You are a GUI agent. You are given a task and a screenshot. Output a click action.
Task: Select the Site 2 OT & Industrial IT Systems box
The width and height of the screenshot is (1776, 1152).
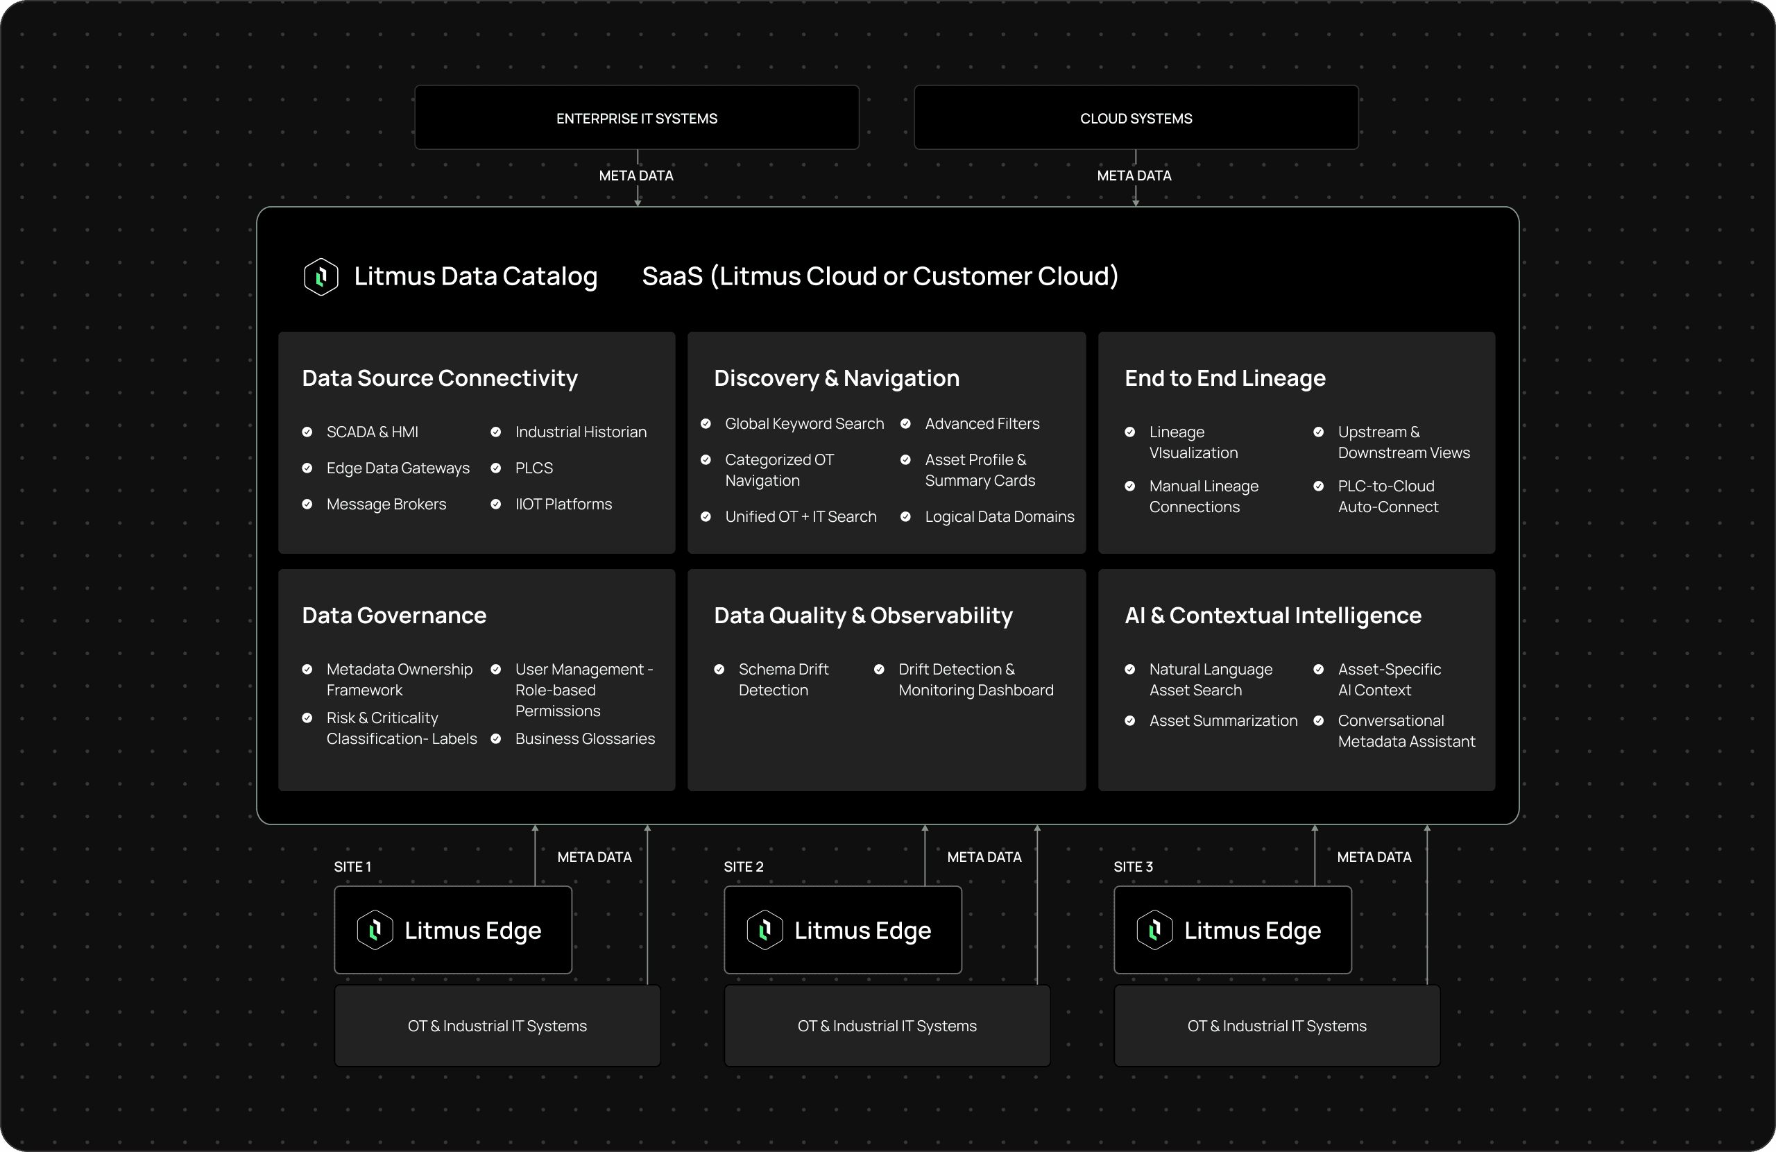click(x=887, y=1025)
